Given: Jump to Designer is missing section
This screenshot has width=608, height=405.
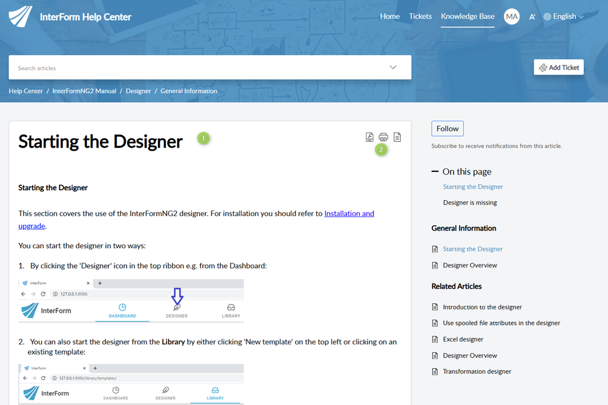Looking at the screenshot, I should [x=470, y=203].
